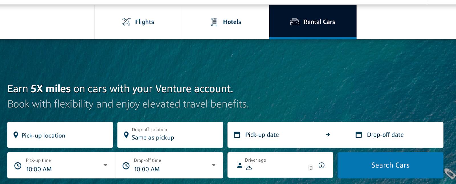The image size is (456, 184).
Task: Click the pick-up location pin icon
Action: tap(16, 135)
